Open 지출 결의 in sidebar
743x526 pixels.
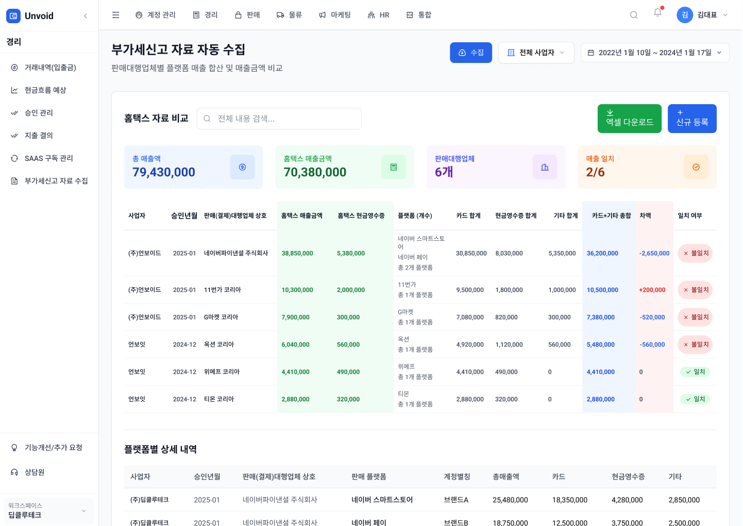click(49, 136)
